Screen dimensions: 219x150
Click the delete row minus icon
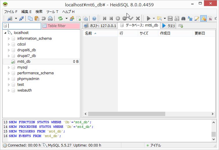pyautogui.click(x=125, y=18)
